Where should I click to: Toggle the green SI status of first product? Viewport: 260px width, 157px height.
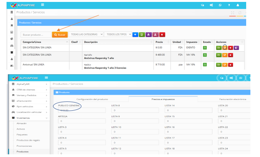(205, 47)
